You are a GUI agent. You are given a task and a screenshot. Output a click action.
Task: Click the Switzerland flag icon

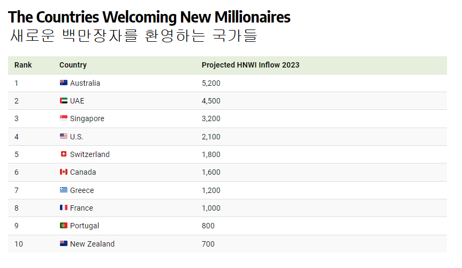coord(64,154)
